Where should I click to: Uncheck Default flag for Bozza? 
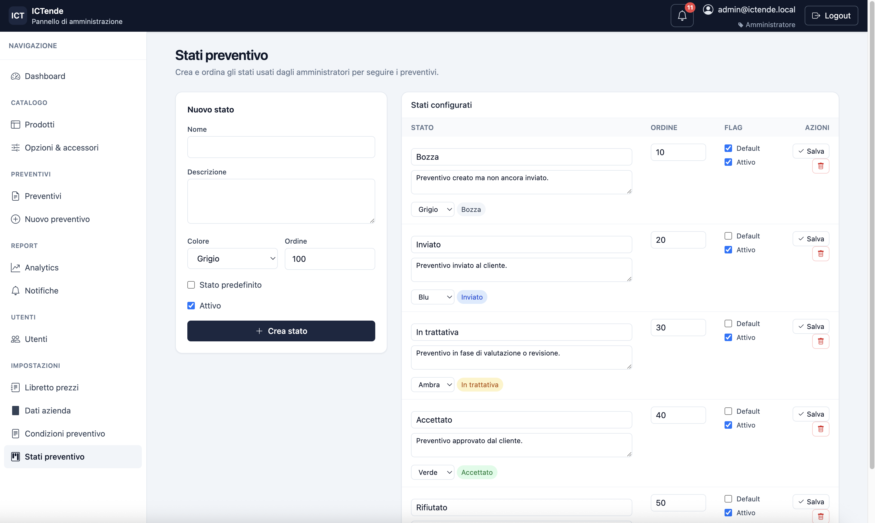pyautogui.click(x=728, y=148)
